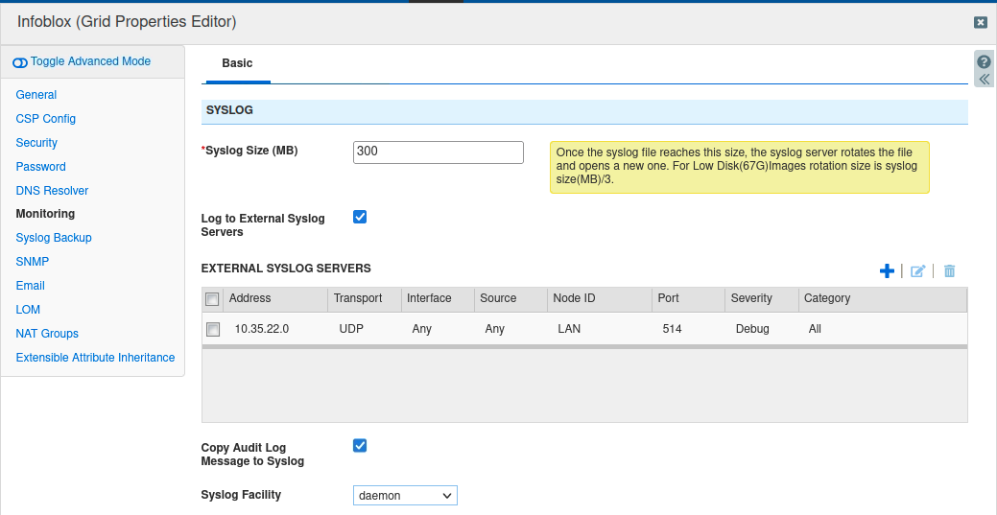Sort by the Severity column header
The image size is (997, 515).
click(752, 298)
